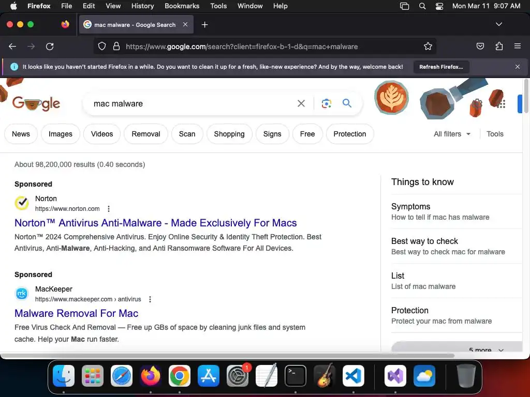Viewport: 530px width, 397px height.
Task: Open Symptoms in Things to know
Action: pos(457,211)
